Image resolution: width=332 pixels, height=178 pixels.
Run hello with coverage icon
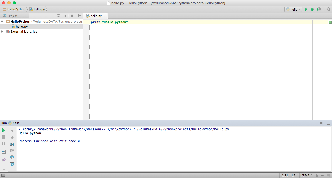point(319,9)
